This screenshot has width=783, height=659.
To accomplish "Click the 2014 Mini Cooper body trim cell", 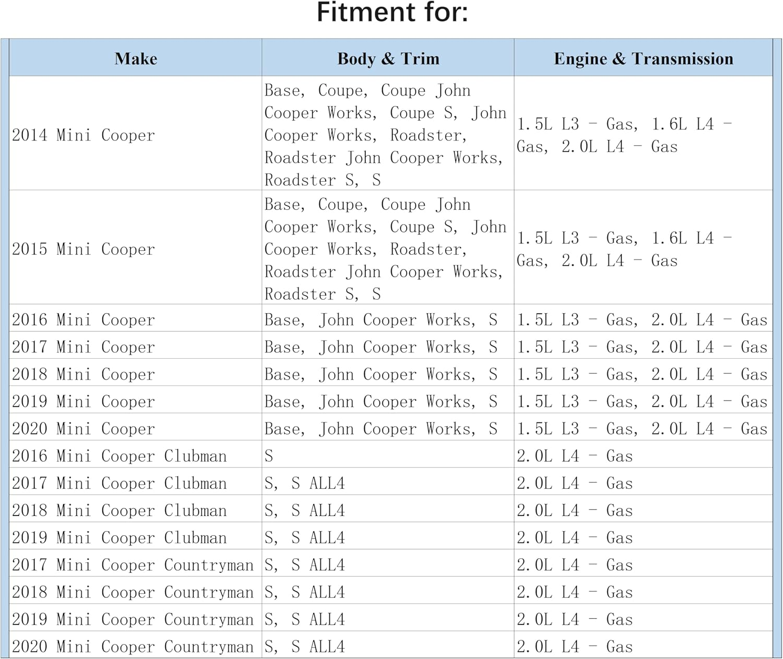I will 385,135.
